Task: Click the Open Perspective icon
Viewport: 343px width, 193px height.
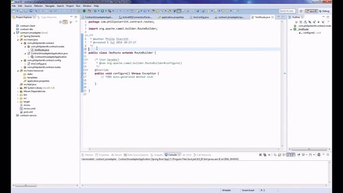Action: 301,11
